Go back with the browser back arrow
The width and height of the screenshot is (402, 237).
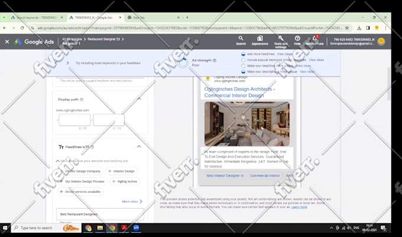(x=5, y=28)
